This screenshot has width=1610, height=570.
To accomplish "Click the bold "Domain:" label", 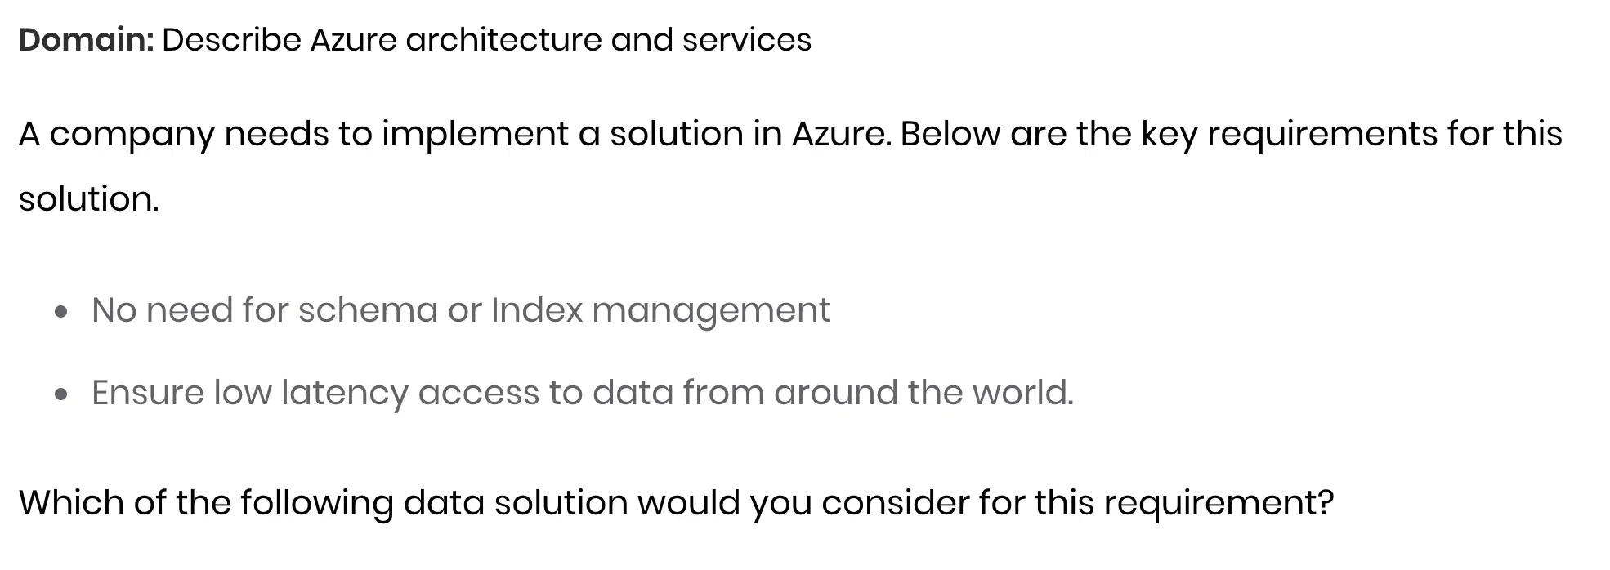I will click(x=86, y=39).
